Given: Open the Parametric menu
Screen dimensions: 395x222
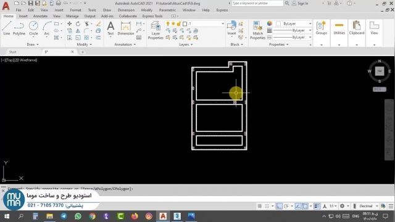Looking at the screenshot, I should click(x=167, y=10).
